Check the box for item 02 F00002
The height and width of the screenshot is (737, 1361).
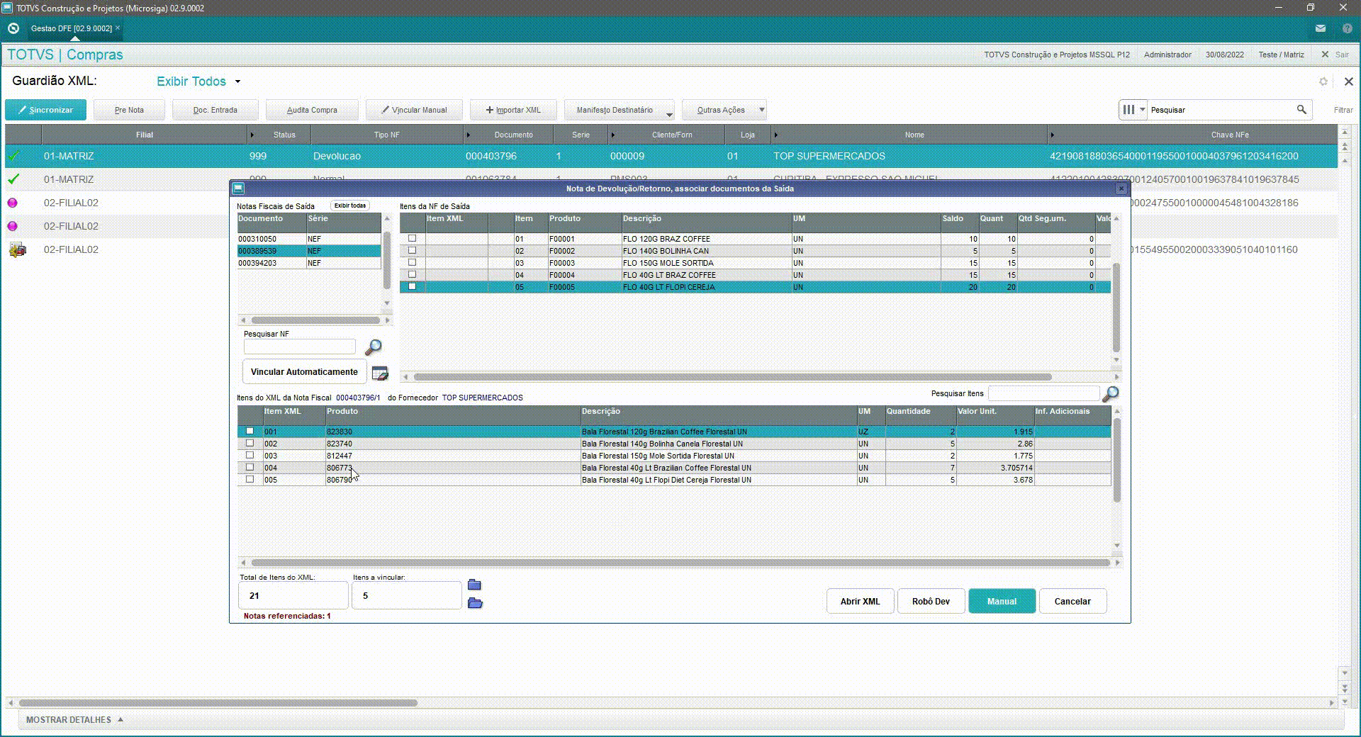pyautogui.click(x=412, y=251)
